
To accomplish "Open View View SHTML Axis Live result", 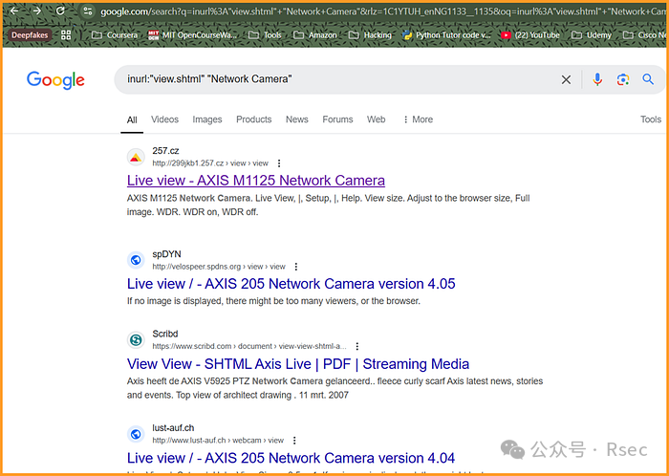I will coord(298,364).
